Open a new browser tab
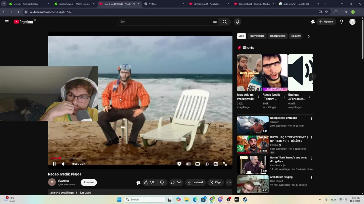 325,4
